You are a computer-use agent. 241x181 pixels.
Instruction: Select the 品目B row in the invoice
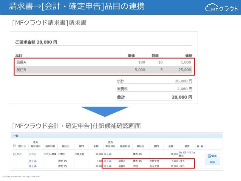point(104,70)
